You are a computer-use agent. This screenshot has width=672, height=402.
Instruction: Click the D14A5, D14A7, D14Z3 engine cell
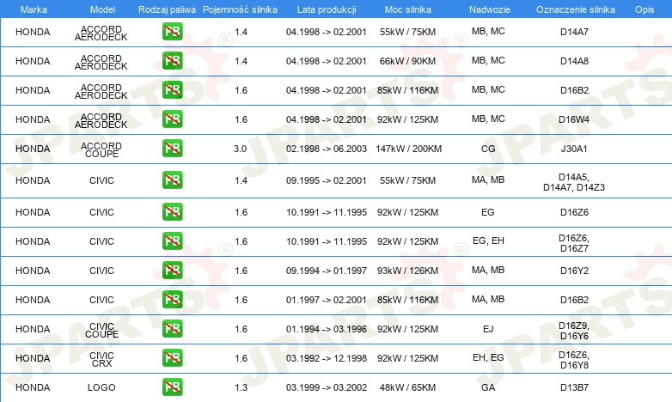[574, 182]
